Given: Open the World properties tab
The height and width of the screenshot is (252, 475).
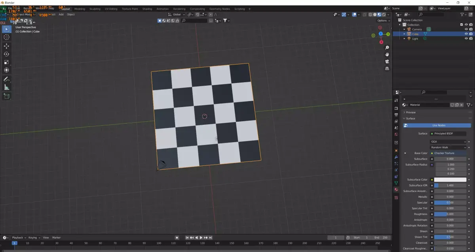Looking at the screenshot, I should point(396,134).
